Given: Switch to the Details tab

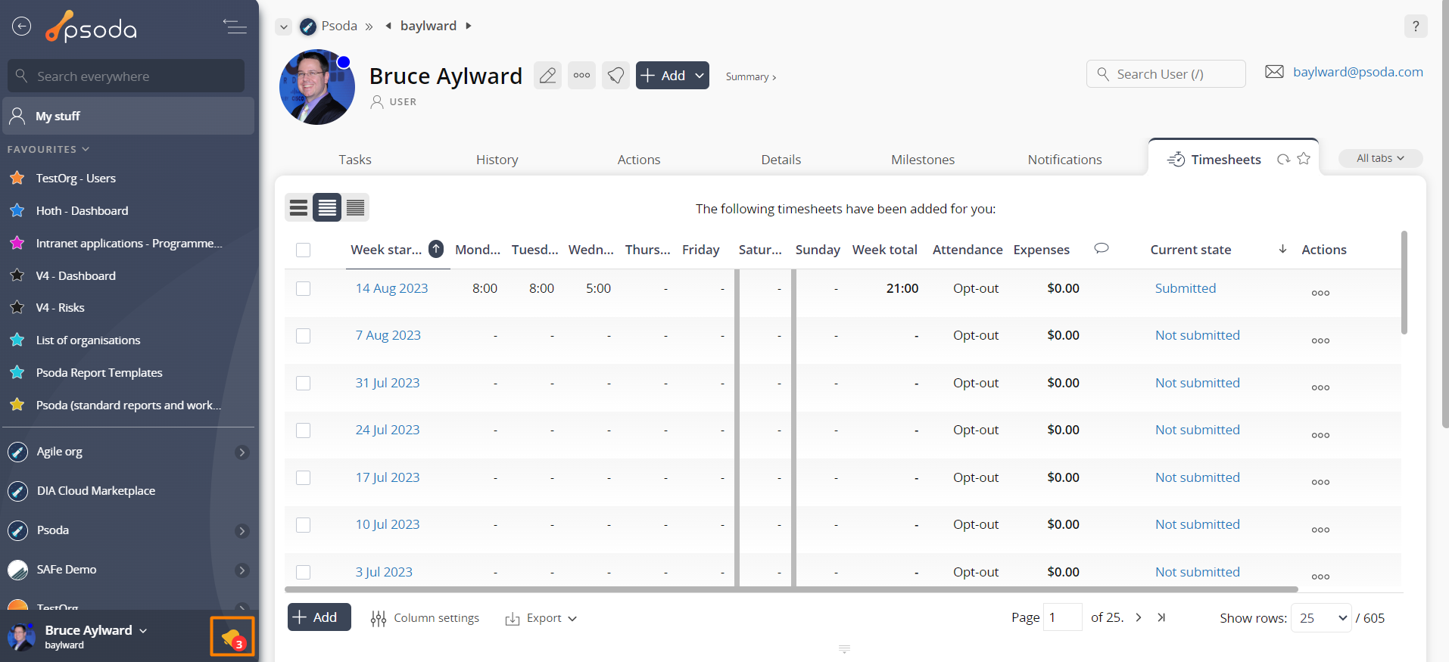Looking at the screenshot, I should tap(781, 160).
